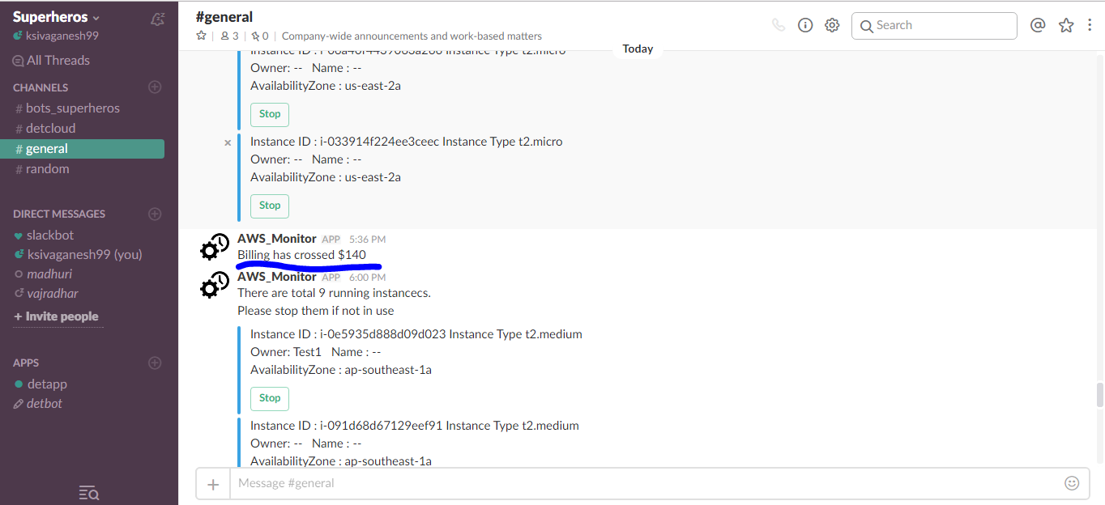The image size is (1105, 505).
Task: Open ksivaganesh99 (you) direct message
Action: (x=78, y=254)
